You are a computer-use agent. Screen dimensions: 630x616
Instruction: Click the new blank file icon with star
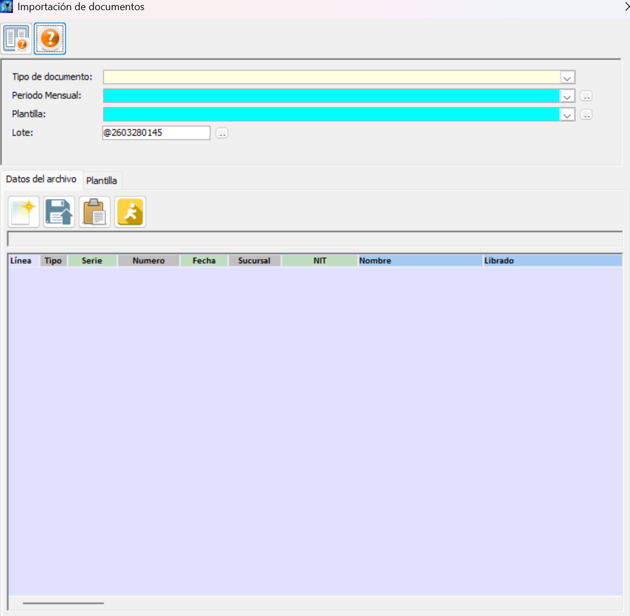(x=24, y=212)
